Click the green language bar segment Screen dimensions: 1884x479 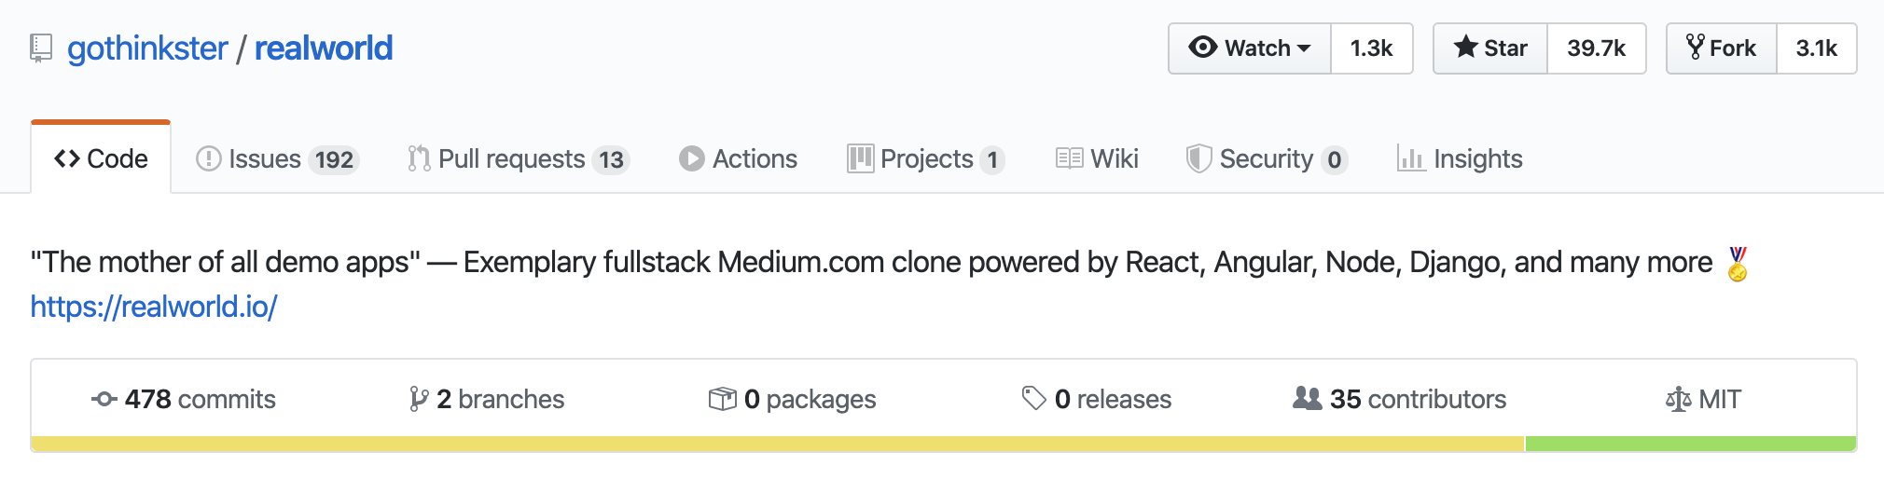tap(1690, 445)
